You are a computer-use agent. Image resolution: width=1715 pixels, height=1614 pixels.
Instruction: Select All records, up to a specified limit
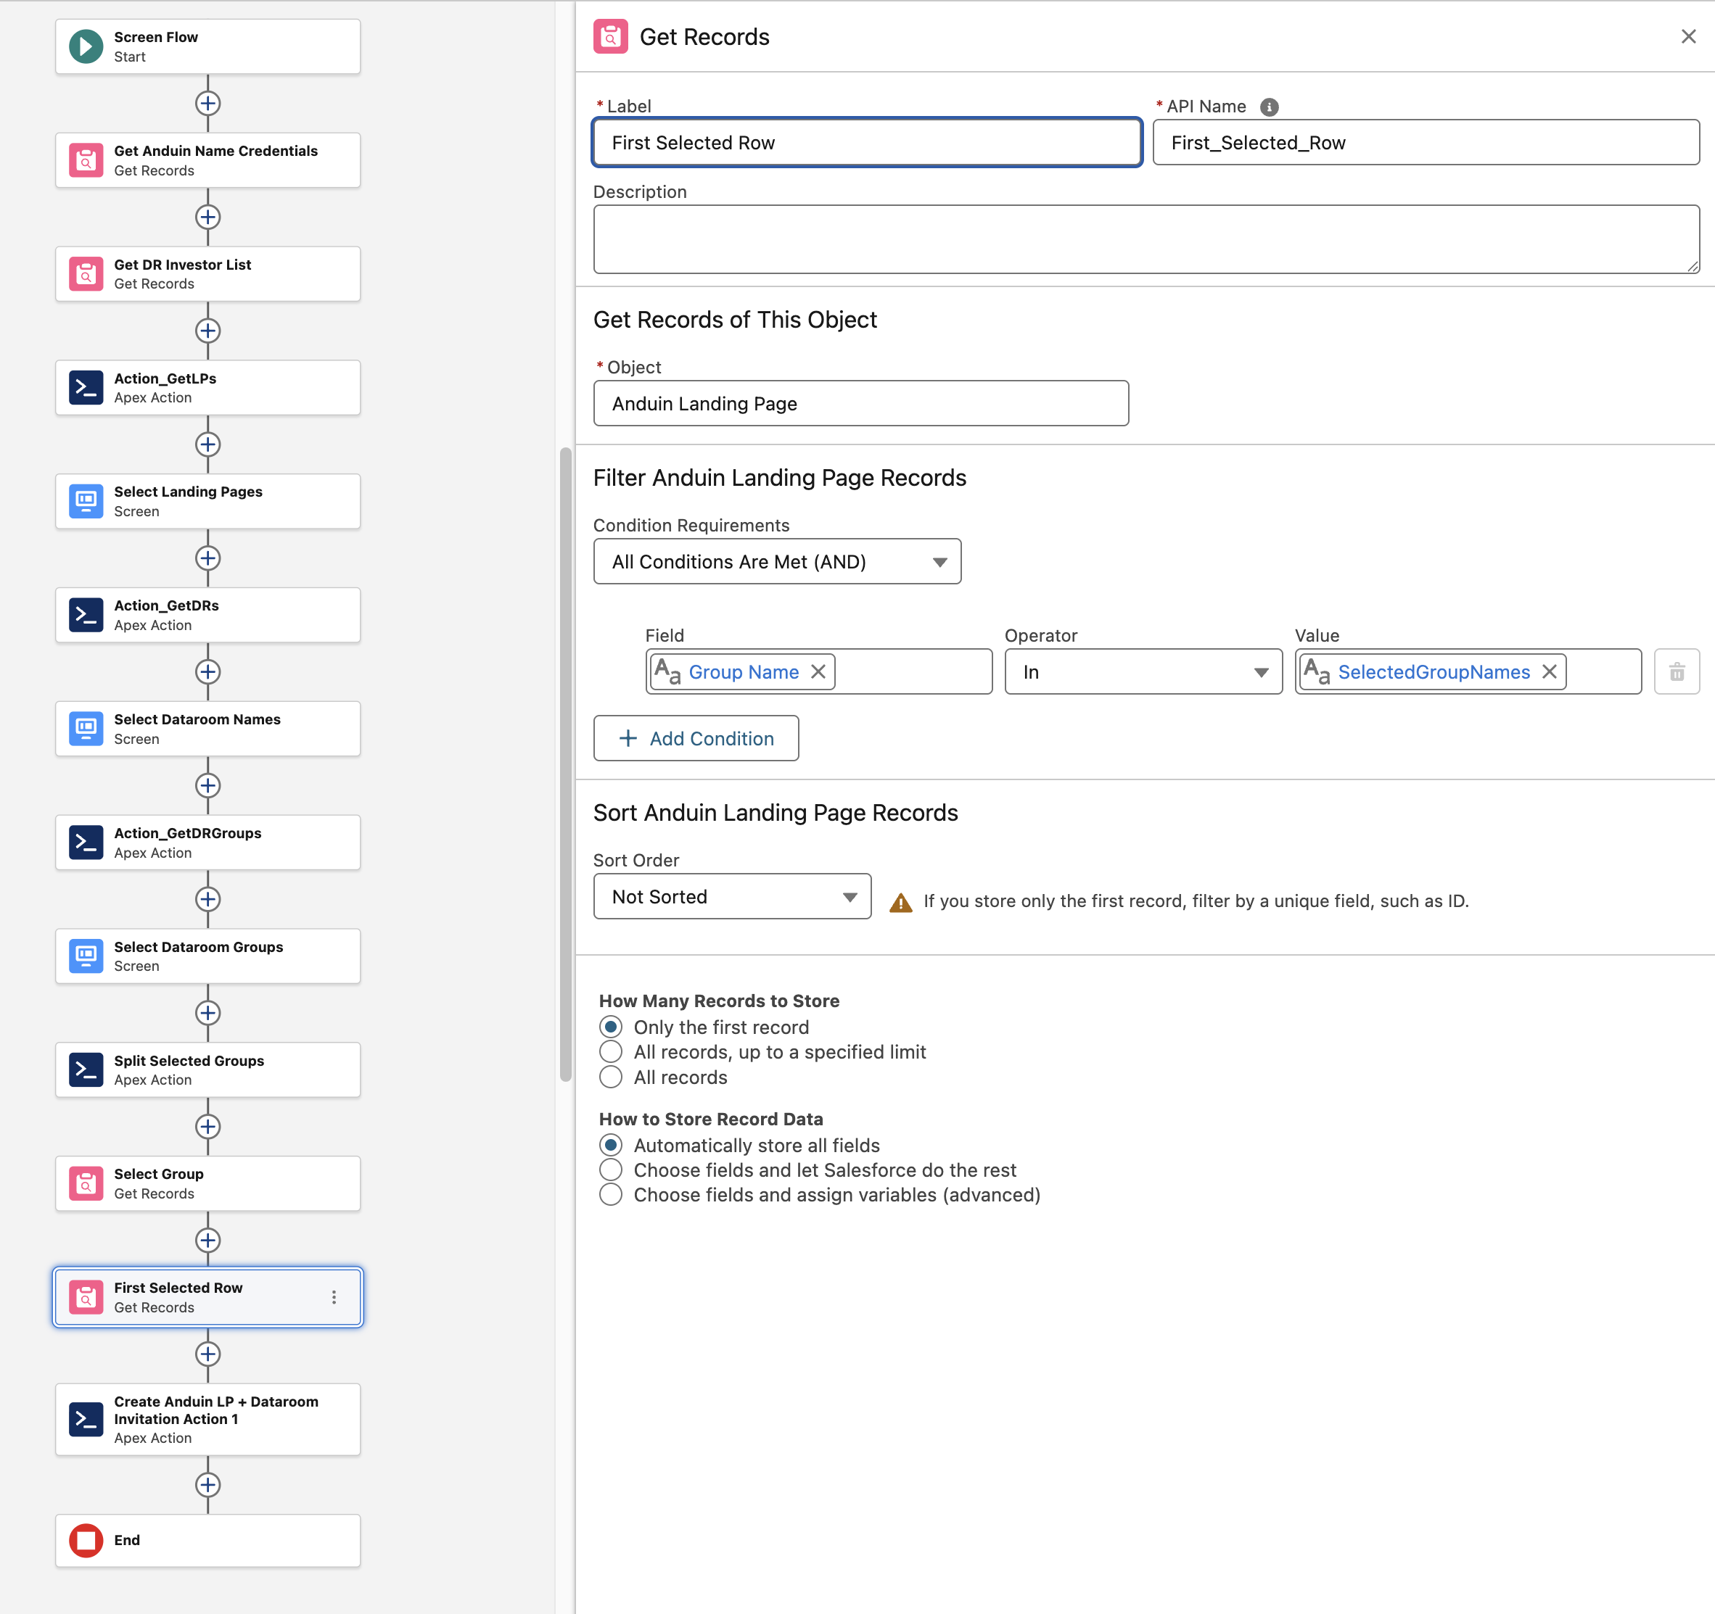pos(611,1052)
